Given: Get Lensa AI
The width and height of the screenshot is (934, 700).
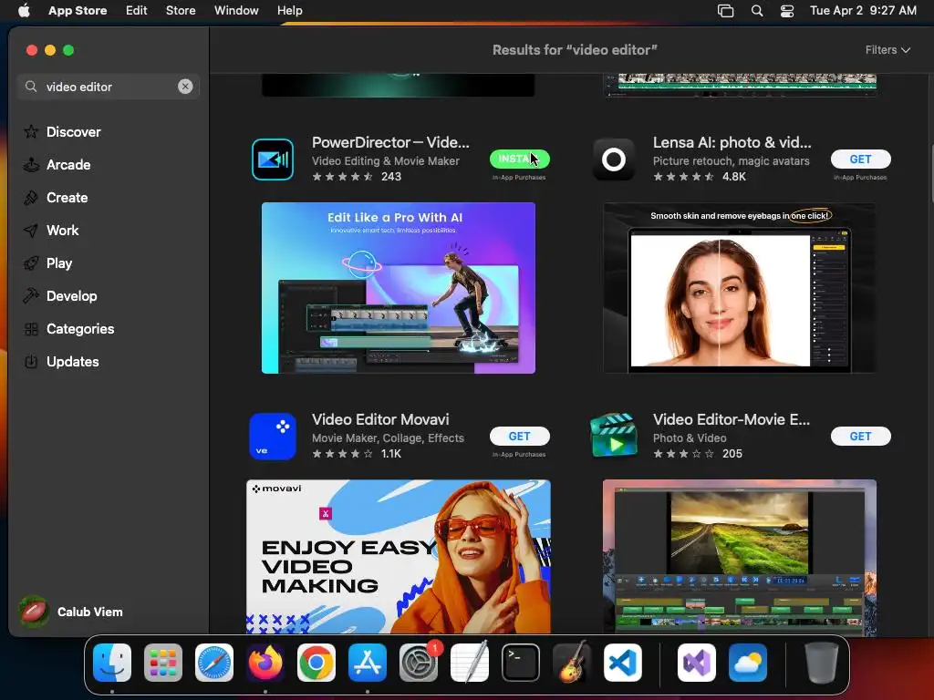Looking at the screenshot, I should [861, 159].
